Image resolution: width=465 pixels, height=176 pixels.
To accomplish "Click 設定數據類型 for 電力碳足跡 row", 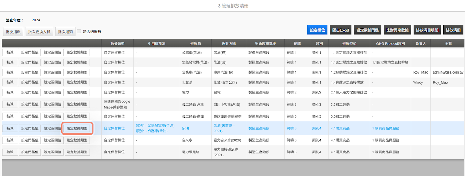I will tap(77, 152).
